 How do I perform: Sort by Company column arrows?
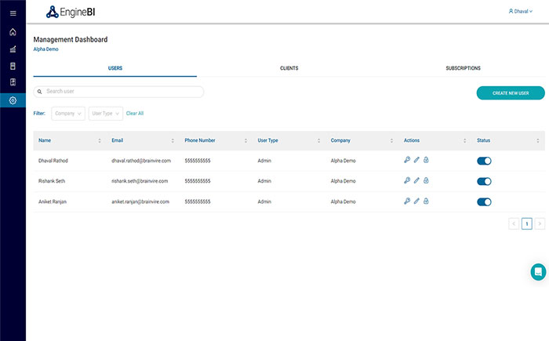(391, 140)
